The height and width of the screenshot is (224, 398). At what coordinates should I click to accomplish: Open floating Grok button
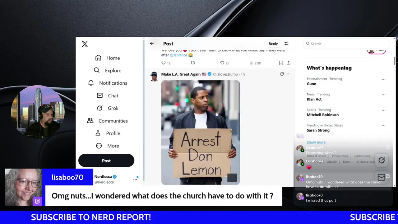click(382, 161)
